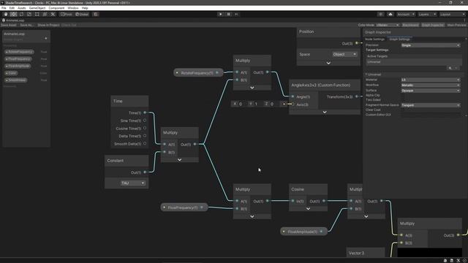Open the Component menu
Screen dimensions: 468x263
tap(56, 8)
